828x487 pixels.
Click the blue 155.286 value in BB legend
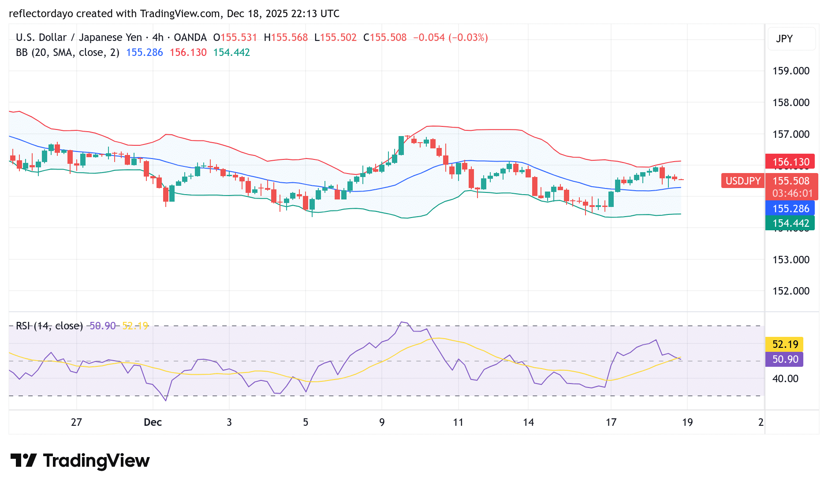coord(145,52)
